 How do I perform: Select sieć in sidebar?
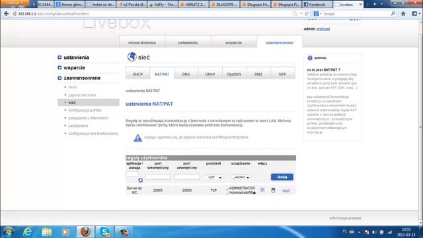click(x=89, y=102)
